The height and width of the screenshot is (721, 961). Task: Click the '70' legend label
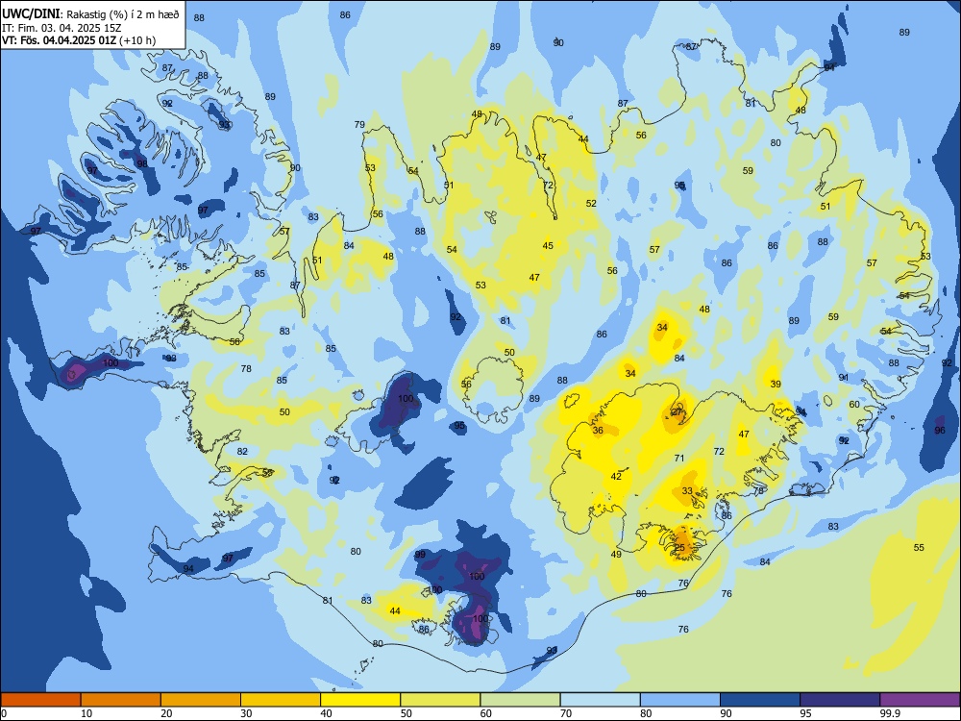click(x=566, y=713)
